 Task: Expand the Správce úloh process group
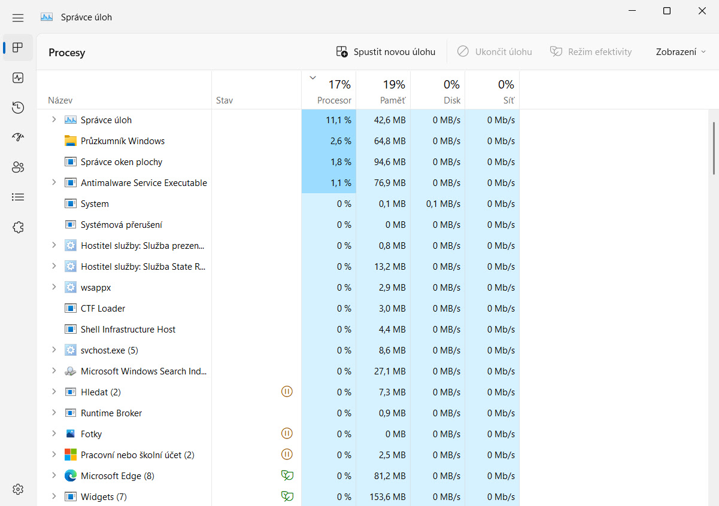point(54,120)
